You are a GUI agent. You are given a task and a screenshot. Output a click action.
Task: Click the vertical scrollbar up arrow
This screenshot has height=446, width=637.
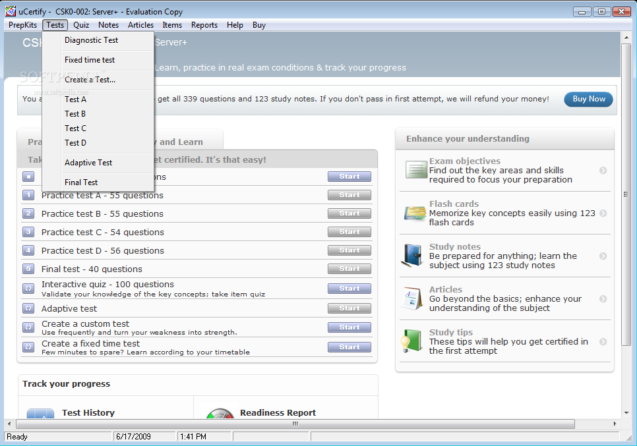[626, 38]
